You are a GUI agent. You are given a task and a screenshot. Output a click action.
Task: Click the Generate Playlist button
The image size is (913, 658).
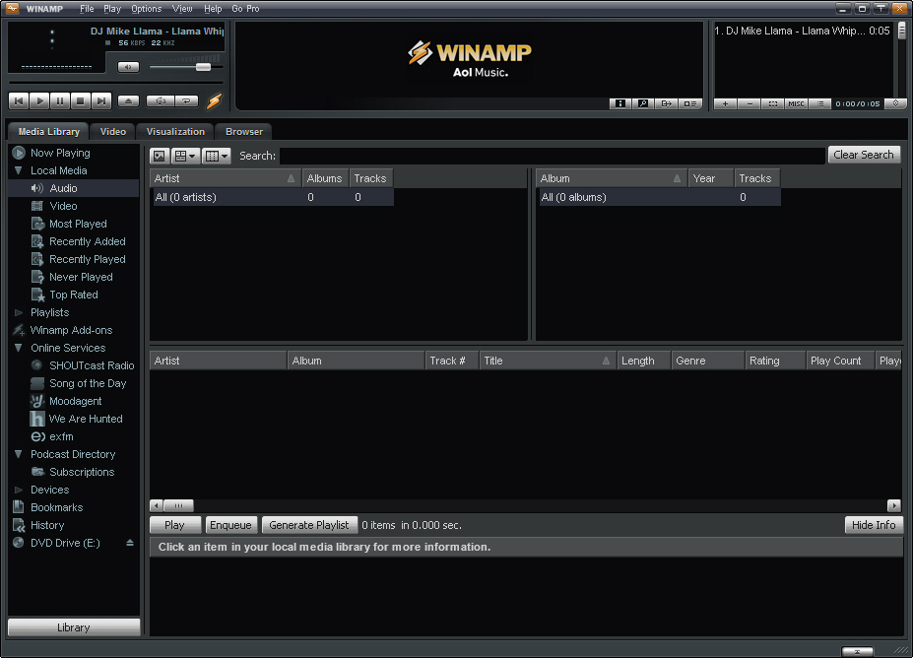(308, 525)
